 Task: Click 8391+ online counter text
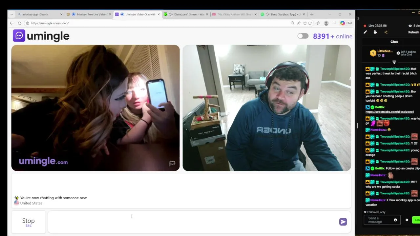coord(332,36)
